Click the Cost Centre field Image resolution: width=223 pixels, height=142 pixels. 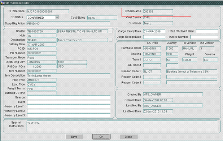158,17
